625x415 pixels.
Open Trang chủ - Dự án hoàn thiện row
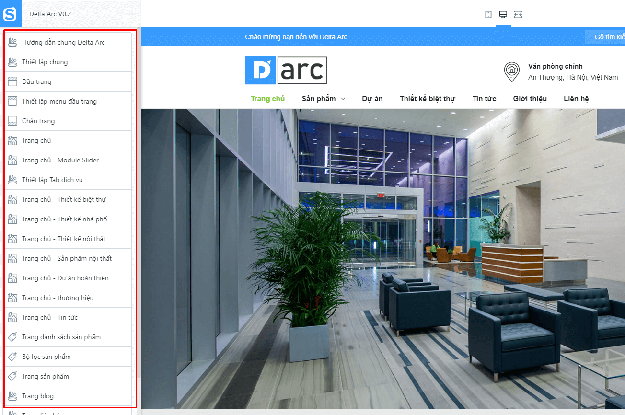[x=68, y=278]
